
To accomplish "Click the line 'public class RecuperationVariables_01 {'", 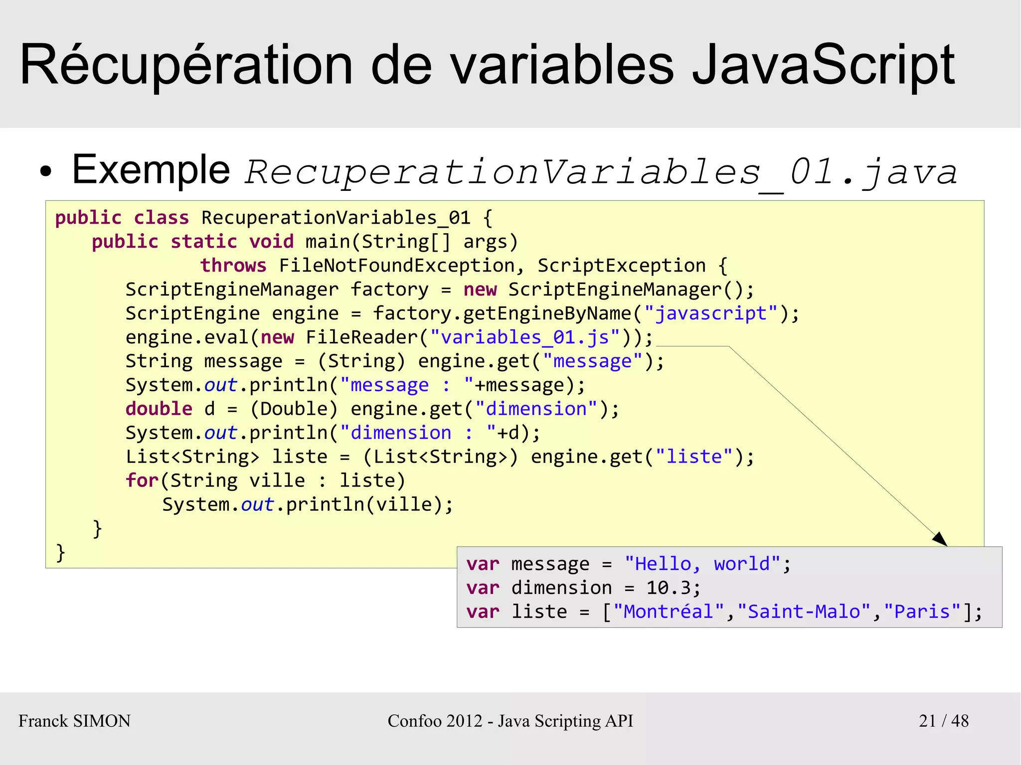I will coord(274,218).
